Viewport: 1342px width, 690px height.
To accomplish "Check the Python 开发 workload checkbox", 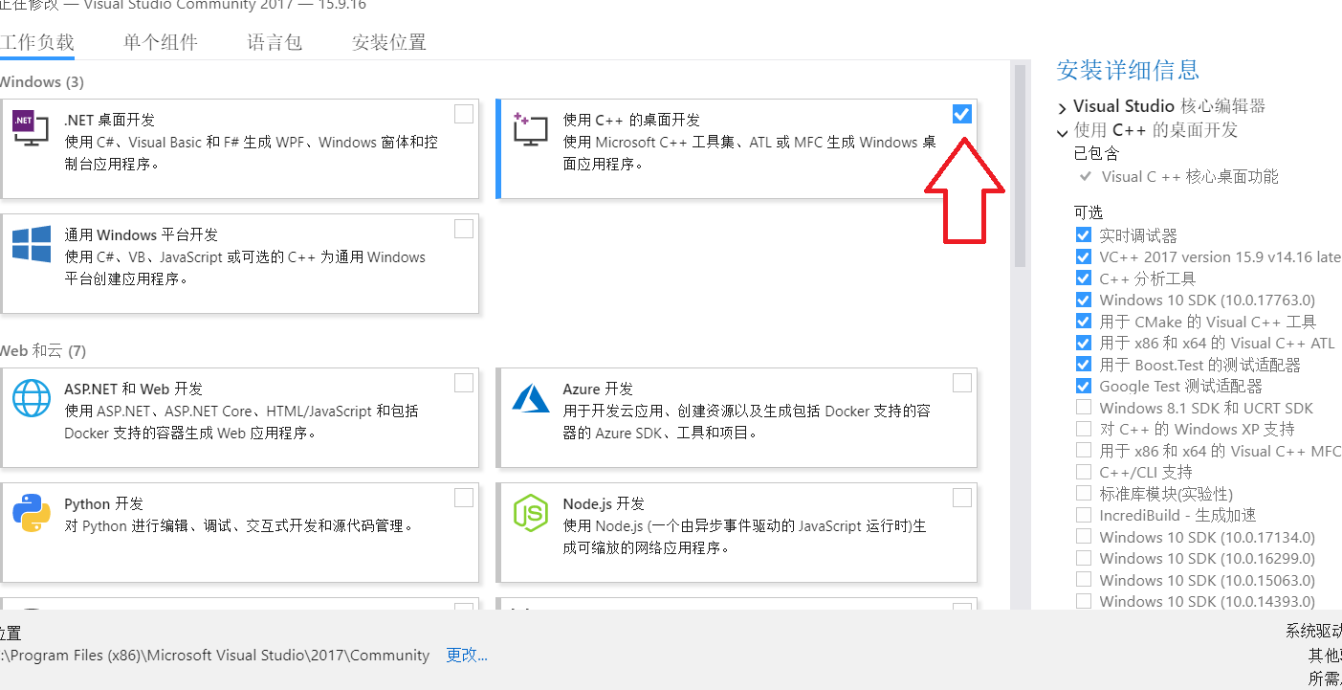I will [x=464, y=498].
